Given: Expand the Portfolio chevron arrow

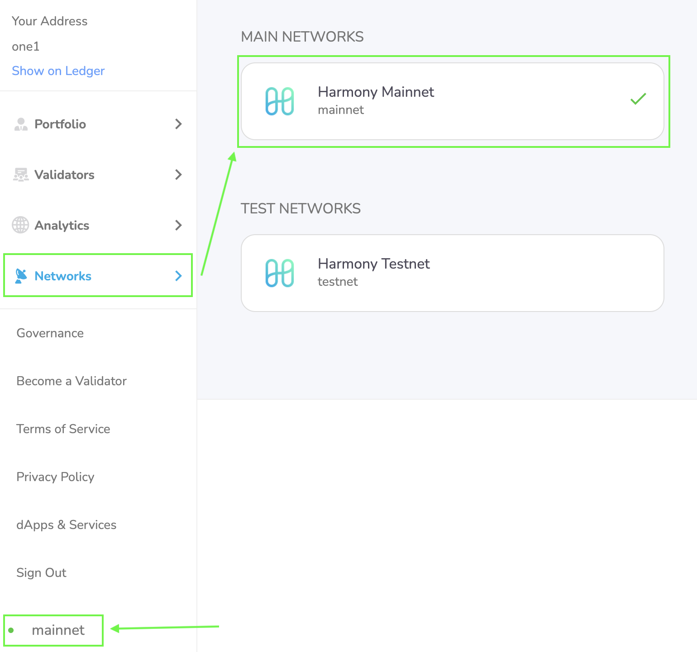Looking at the screenshot, I should point(178,124).
